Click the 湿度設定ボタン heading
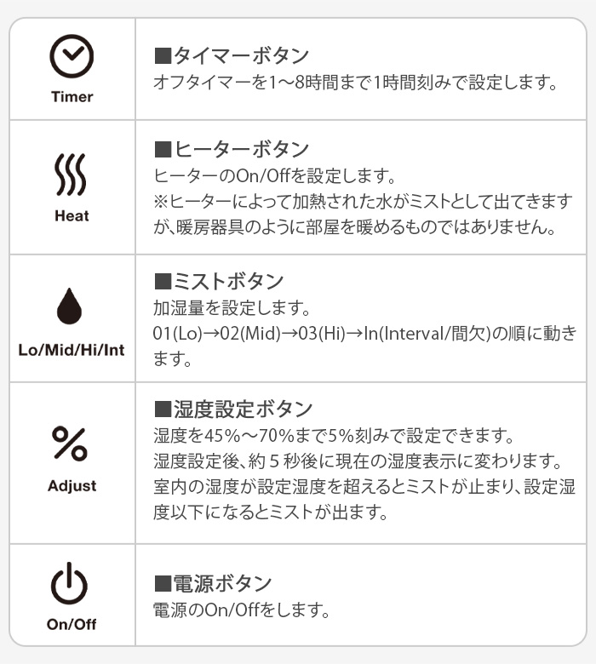The width and height of the screenshot is (596, 664). (233, 409)
